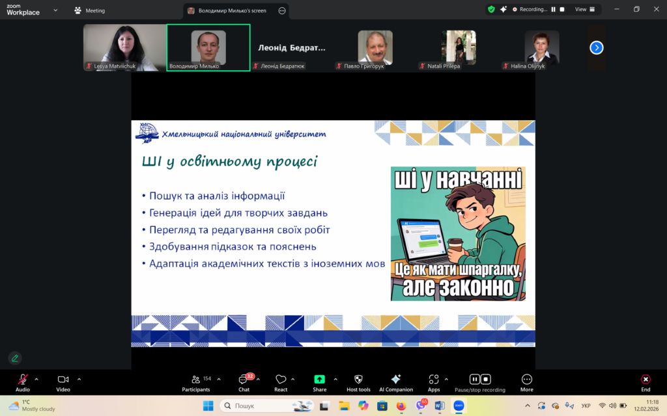
Task: Select Павло Григорук's video thumbnail
Action: (x=375, y=47)
